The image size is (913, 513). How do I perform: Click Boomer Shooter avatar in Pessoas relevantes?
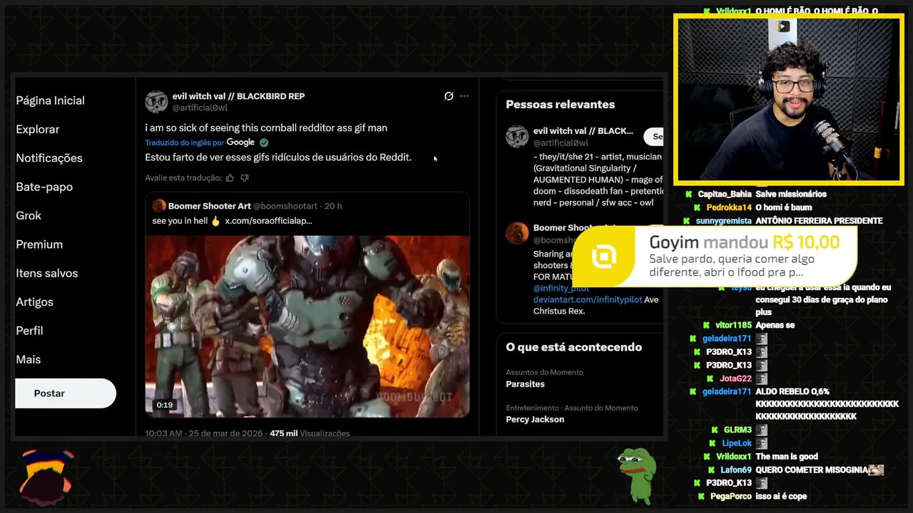[x=517, y=233]
